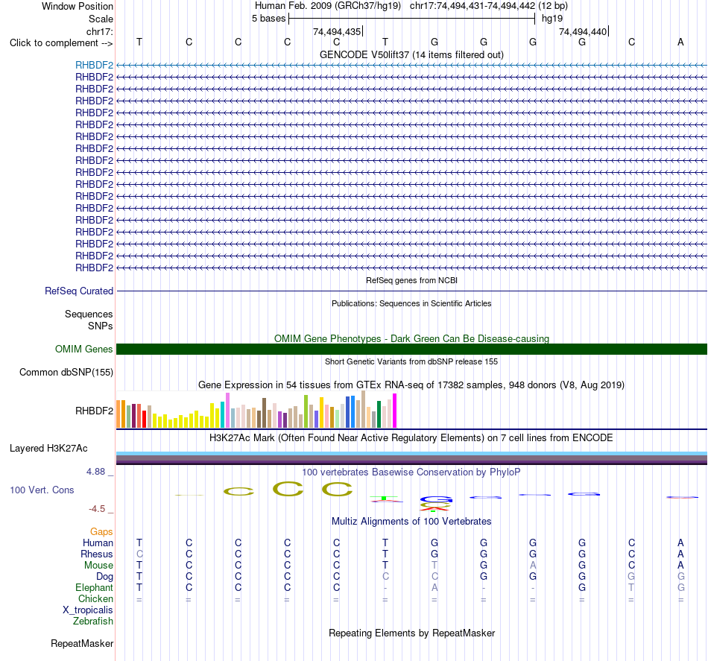Click the Sequences label of Publications track
Image resolution: width=708 pixels, height=661 pixels.
click(89, 314)
